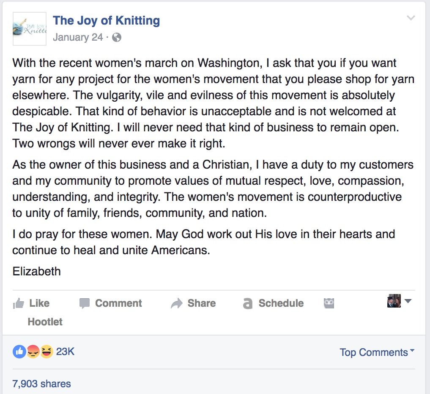Viewport: 430px width, 394px height.
Task: Click the Comment speech bubble icon
Action: click(x=85, y=303)
